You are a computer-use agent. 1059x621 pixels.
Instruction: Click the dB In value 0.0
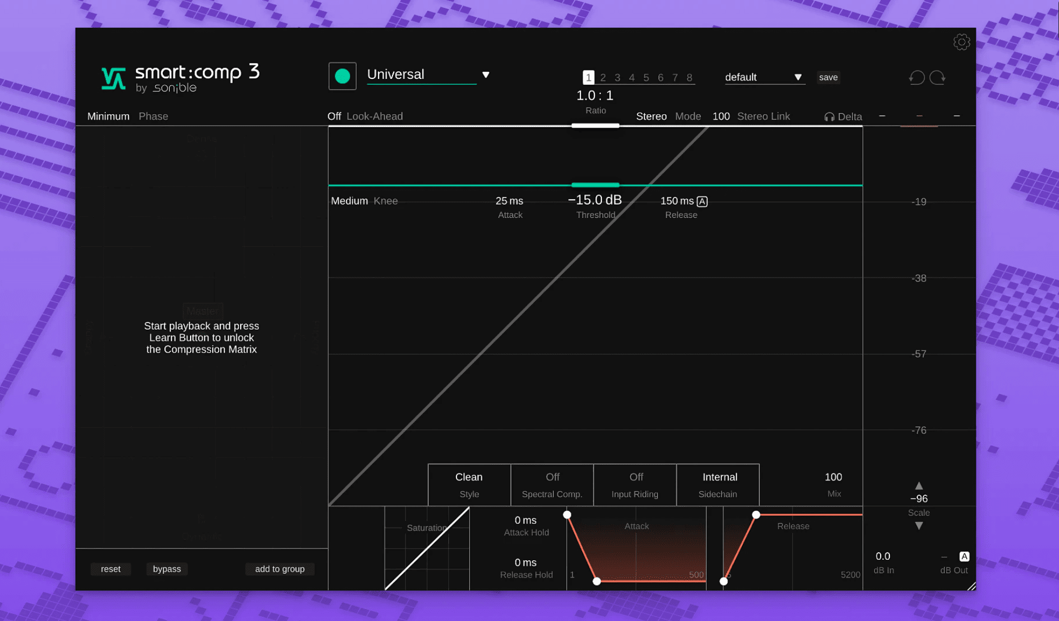point(883,557)
